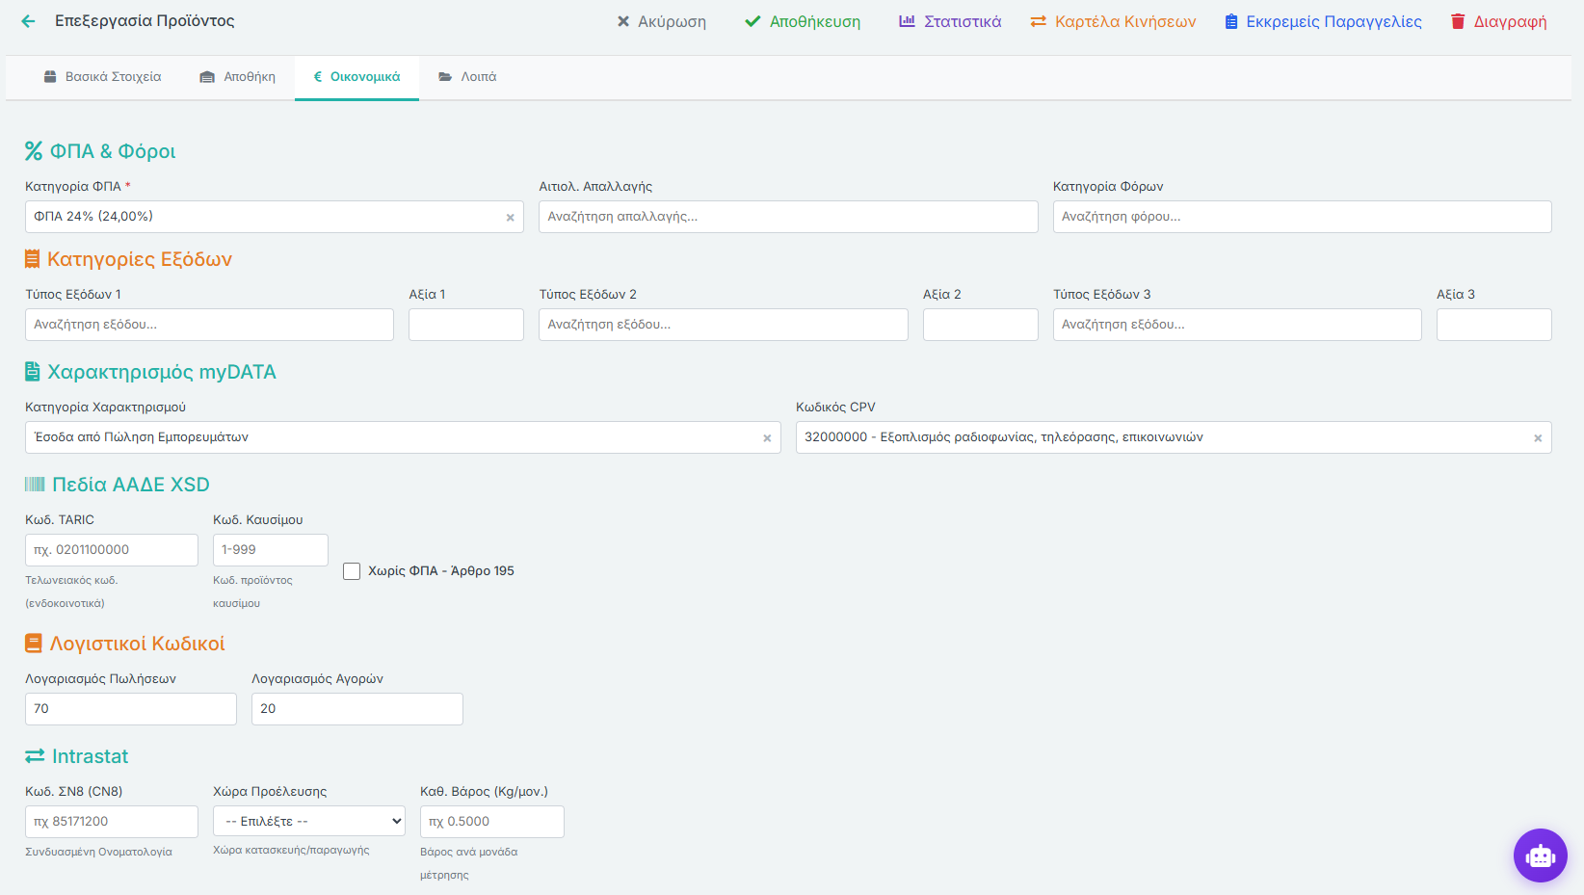The image size is (1584, 895).
Task: Open Κατηγορία Φόρων search dropdown
Action: click(x=1302, y=217)
